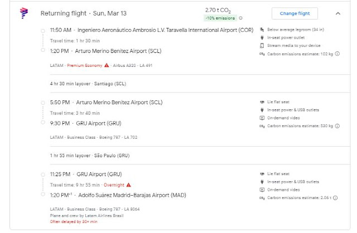Open info for 530 kg carbon emissions estimate
Screen dimensions: 357x233
point(337,127)
